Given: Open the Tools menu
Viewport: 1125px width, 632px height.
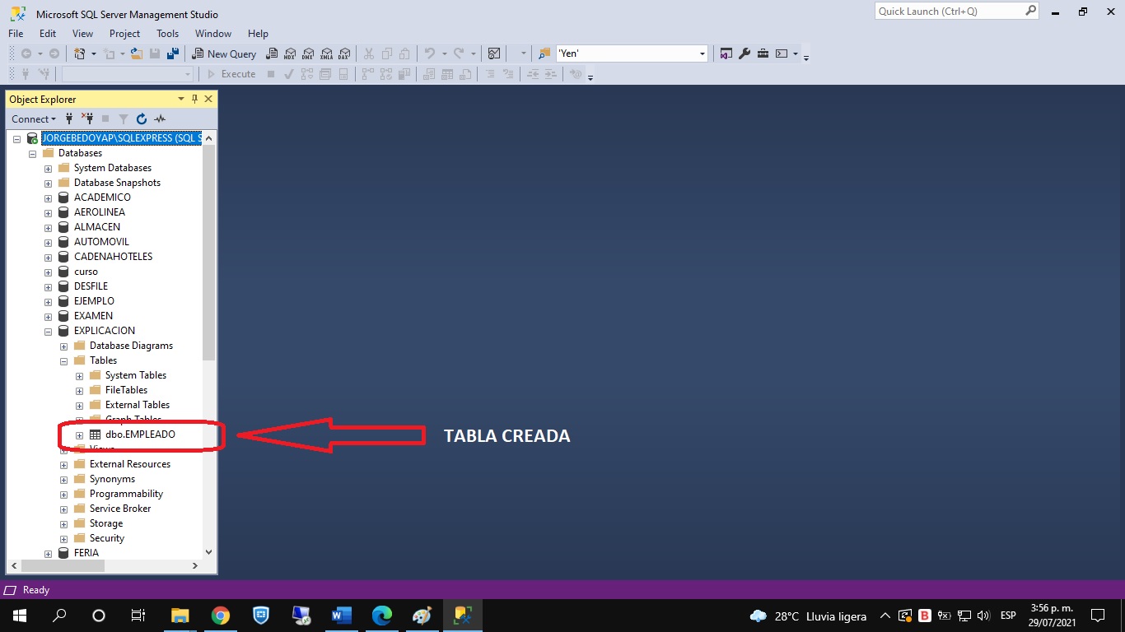Looking at the screenshot, I should pyautogui.click(x=167, y=34).
